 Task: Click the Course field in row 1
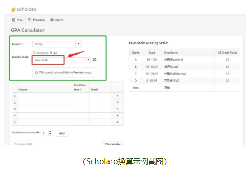point(45,96)
